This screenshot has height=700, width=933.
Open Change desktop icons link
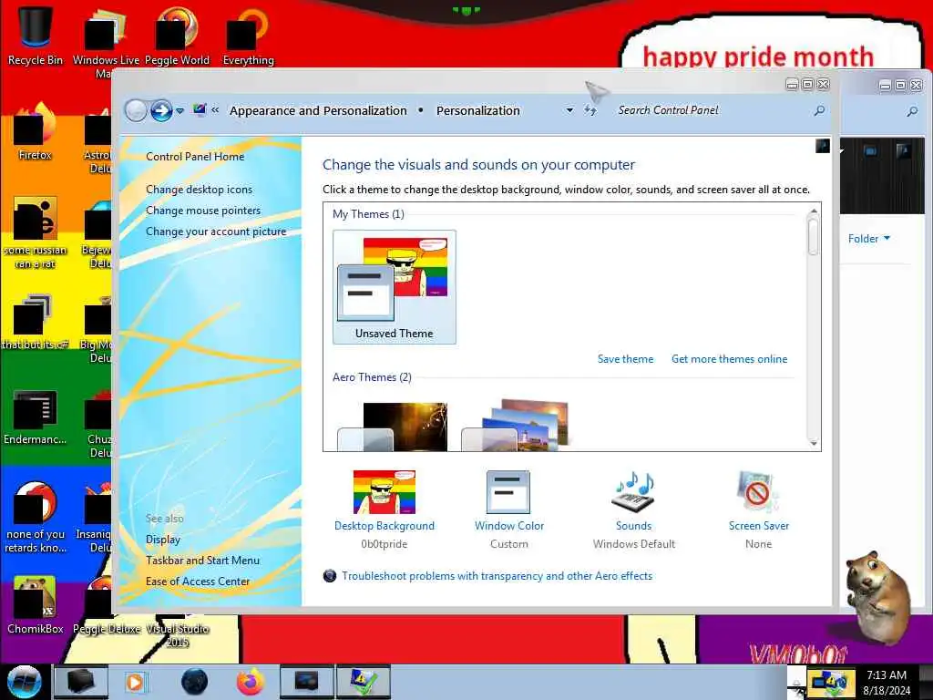pyautogui.click(x=199, y=190)
